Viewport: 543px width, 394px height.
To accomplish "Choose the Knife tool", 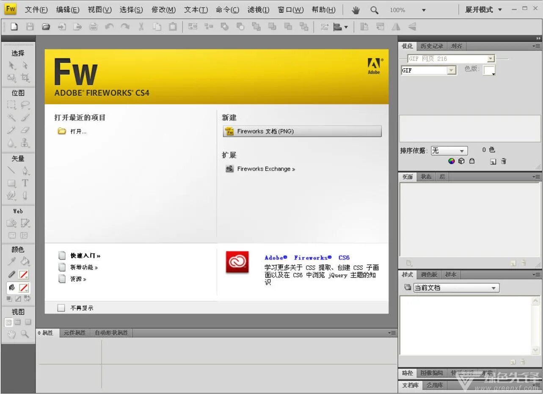I will pyautogui.click(x=25, y=196).
